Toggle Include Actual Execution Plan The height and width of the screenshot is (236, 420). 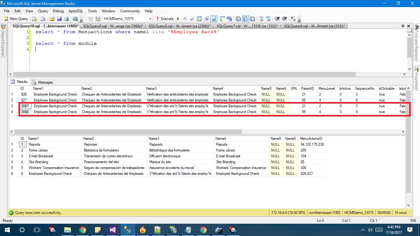[x=222, y=19]
